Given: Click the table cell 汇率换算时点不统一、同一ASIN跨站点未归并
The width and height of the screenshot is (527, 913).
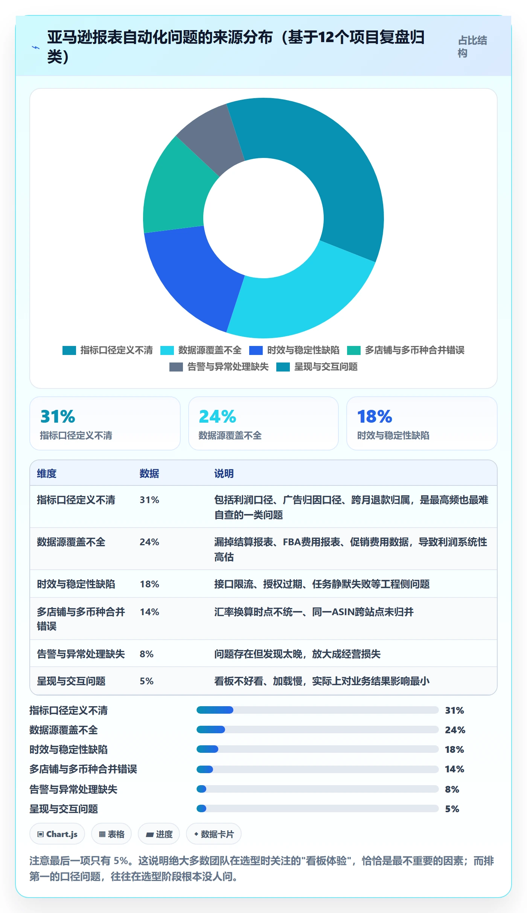Looking at the screenshot, I should click(314, 612).
